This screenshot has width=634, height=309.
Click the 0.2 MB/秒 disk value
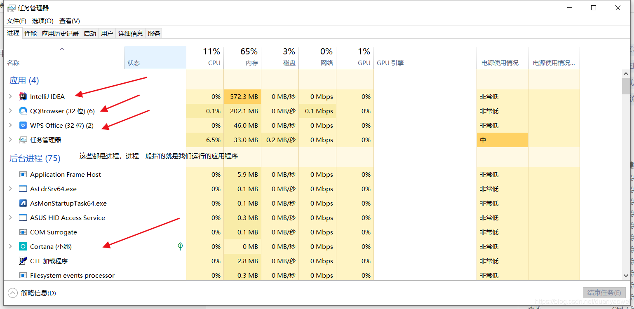click(x=280, y=140)
